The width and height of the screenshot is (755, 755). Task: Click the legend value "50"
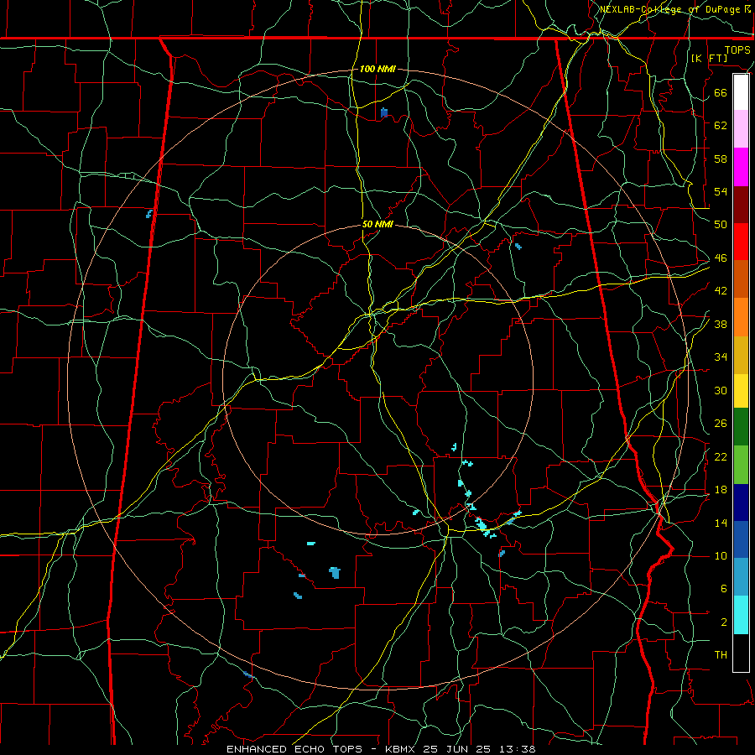click(721, 224)
